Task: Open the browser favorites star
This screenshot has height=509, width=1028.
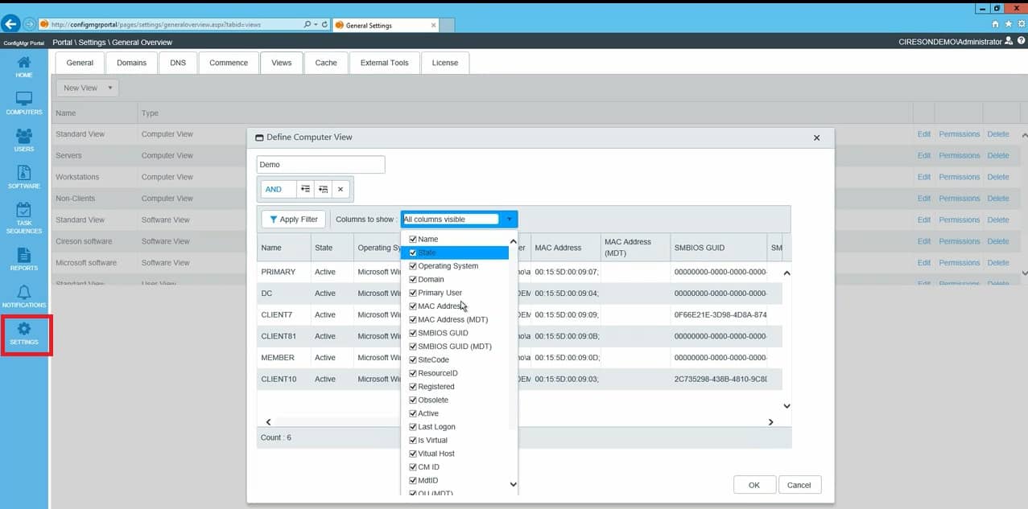Action: coord(1009,24)
